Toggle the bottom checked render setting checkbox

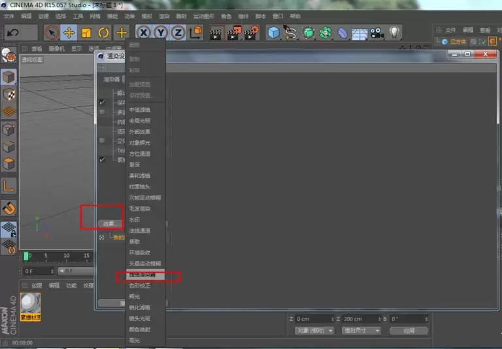tap(102, 159)
